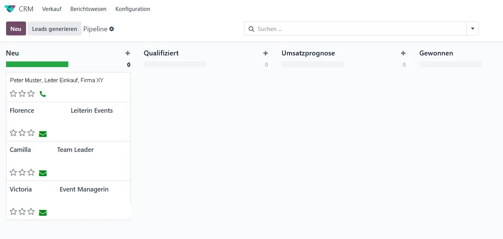This screenshot has width=503, height=239.
Task: Set first priority star on Camilla card
Action: click(x=14, y=172)
